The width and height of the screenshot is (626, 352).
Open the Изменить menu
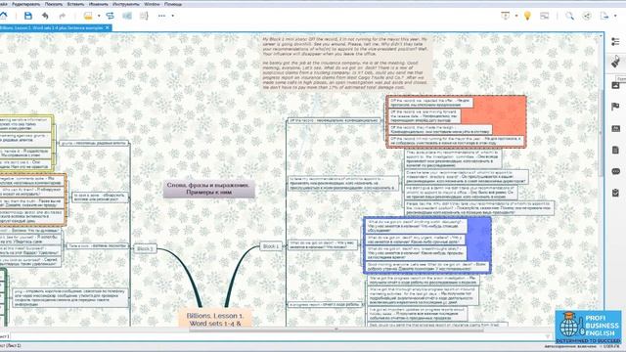(x=98, y=4)
